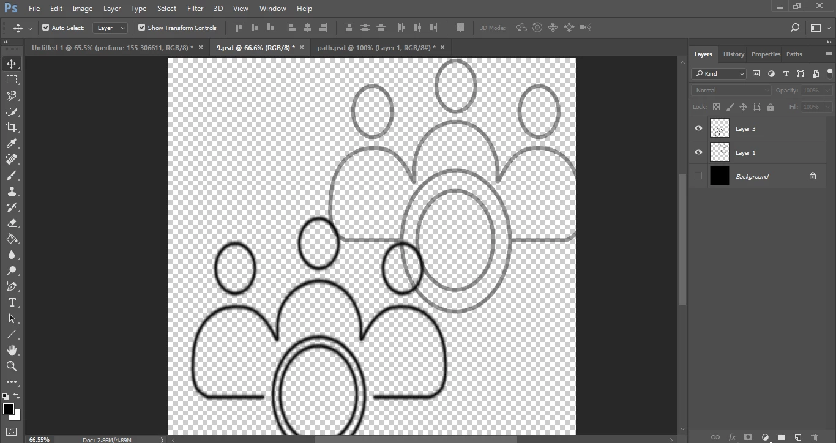Toggle lock image pixels
This screenshot has width=836, height=443.
coord(730,107)
